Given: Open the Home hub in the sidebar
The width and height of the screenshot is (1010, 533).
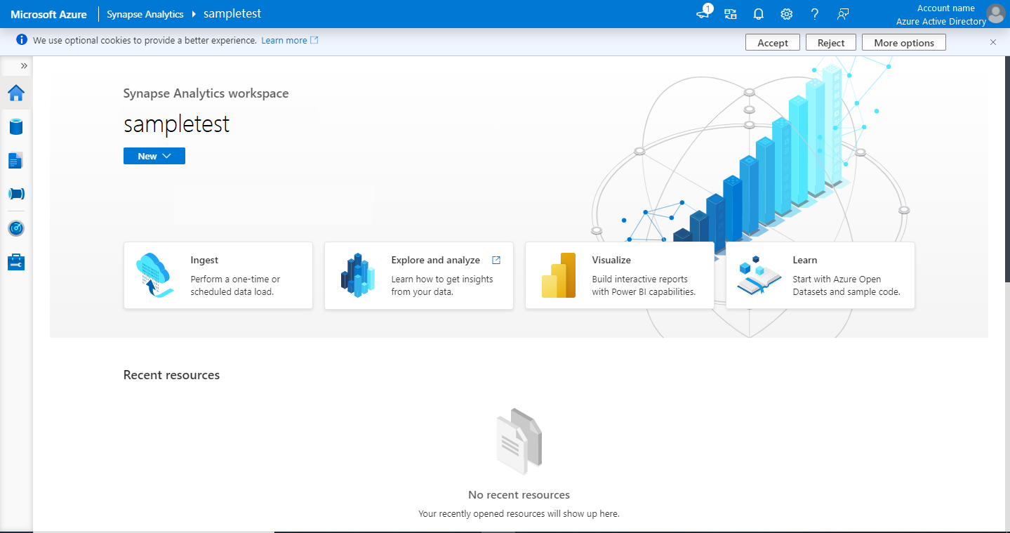Looking at the screenshot, I should pyautogui.click(x=16, y=93).
